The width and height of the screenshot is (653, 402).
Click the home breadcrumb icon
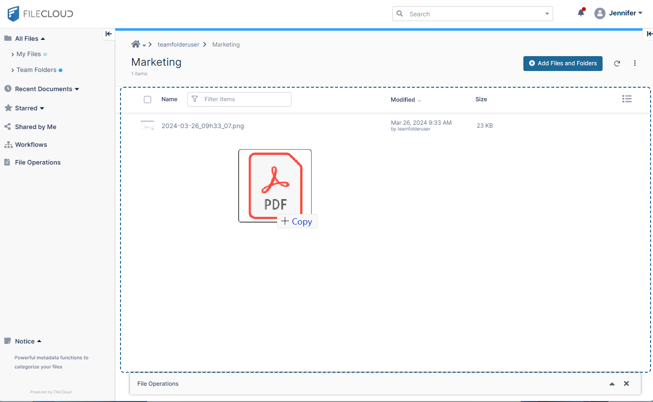135,44
